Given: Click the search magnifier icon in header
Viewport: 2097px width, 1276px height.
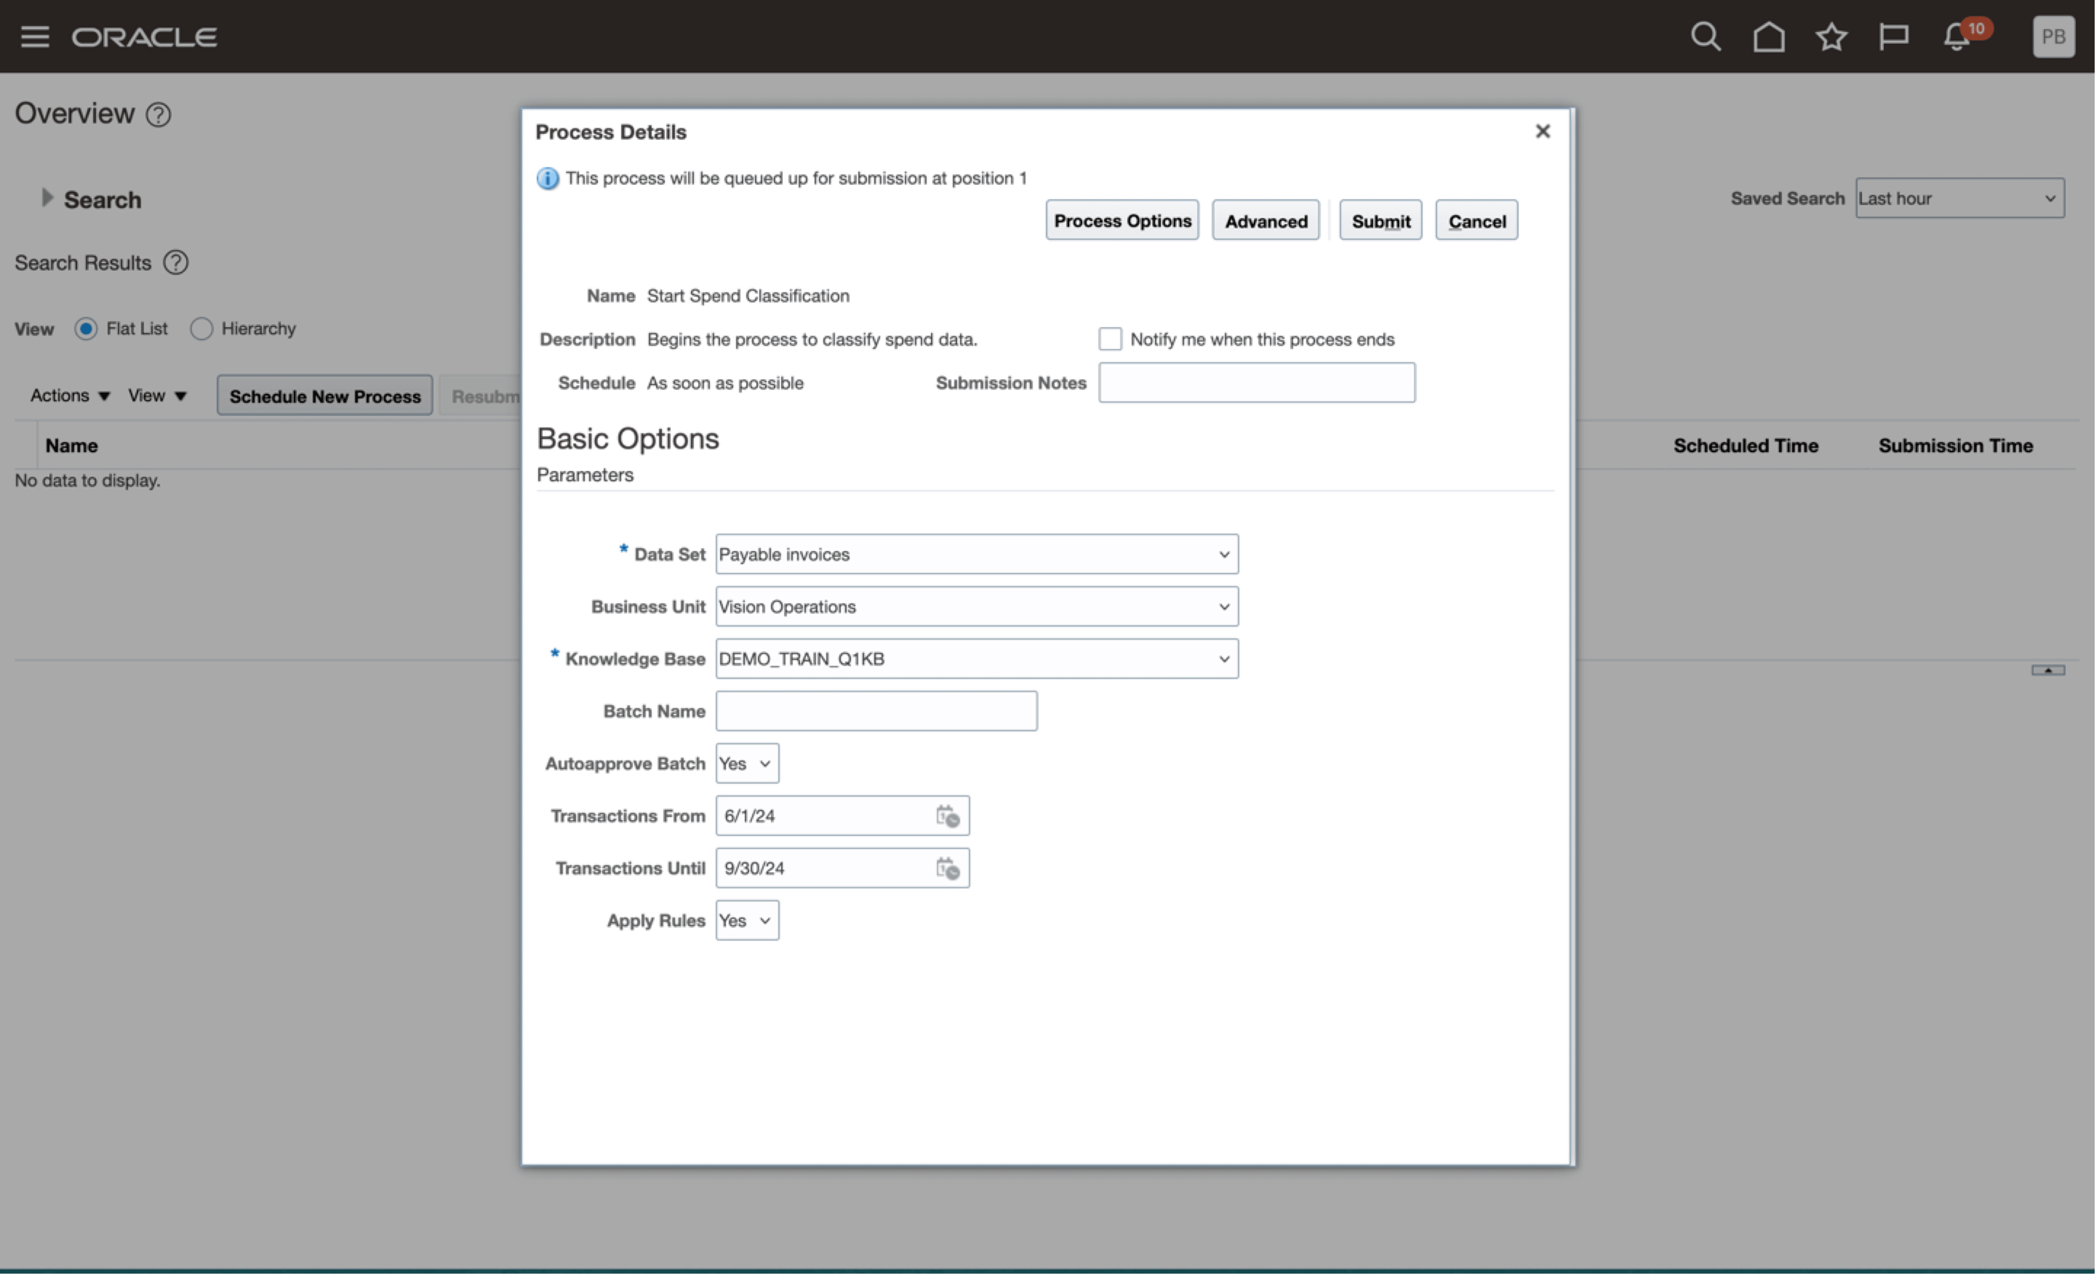Looking at the screenshot, I should click(x=1705, y=37).
